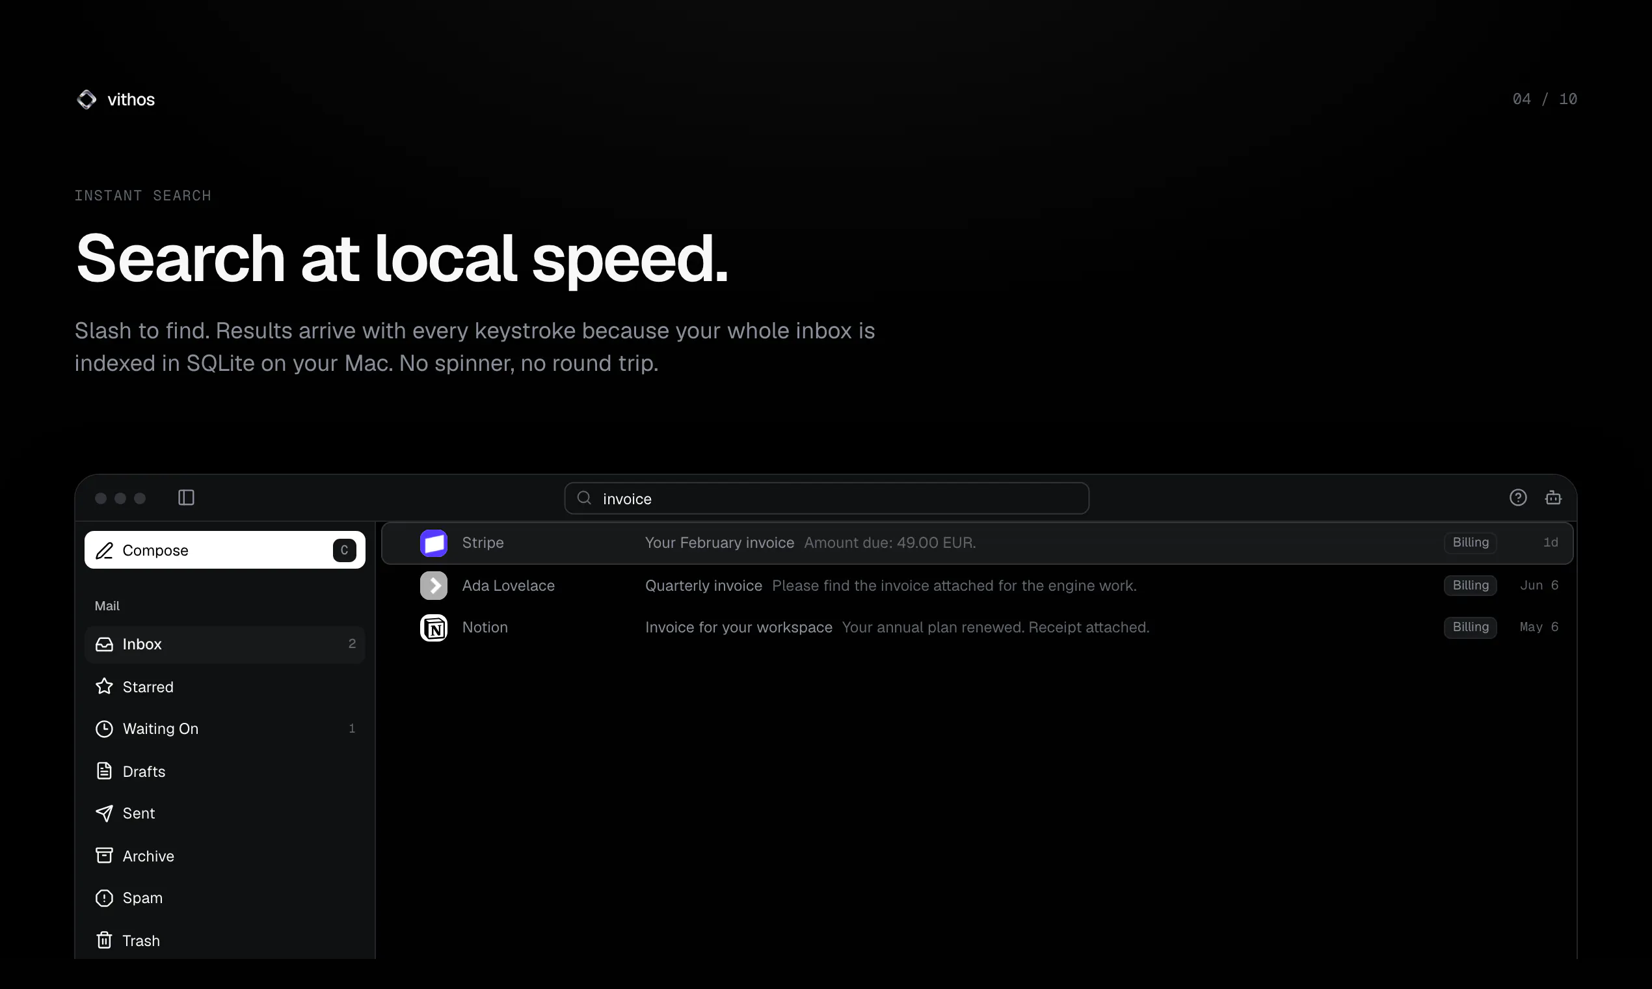Screen dimensions: 1652x989
Task: Click the search magnifier icon
Action: point(584,498)
